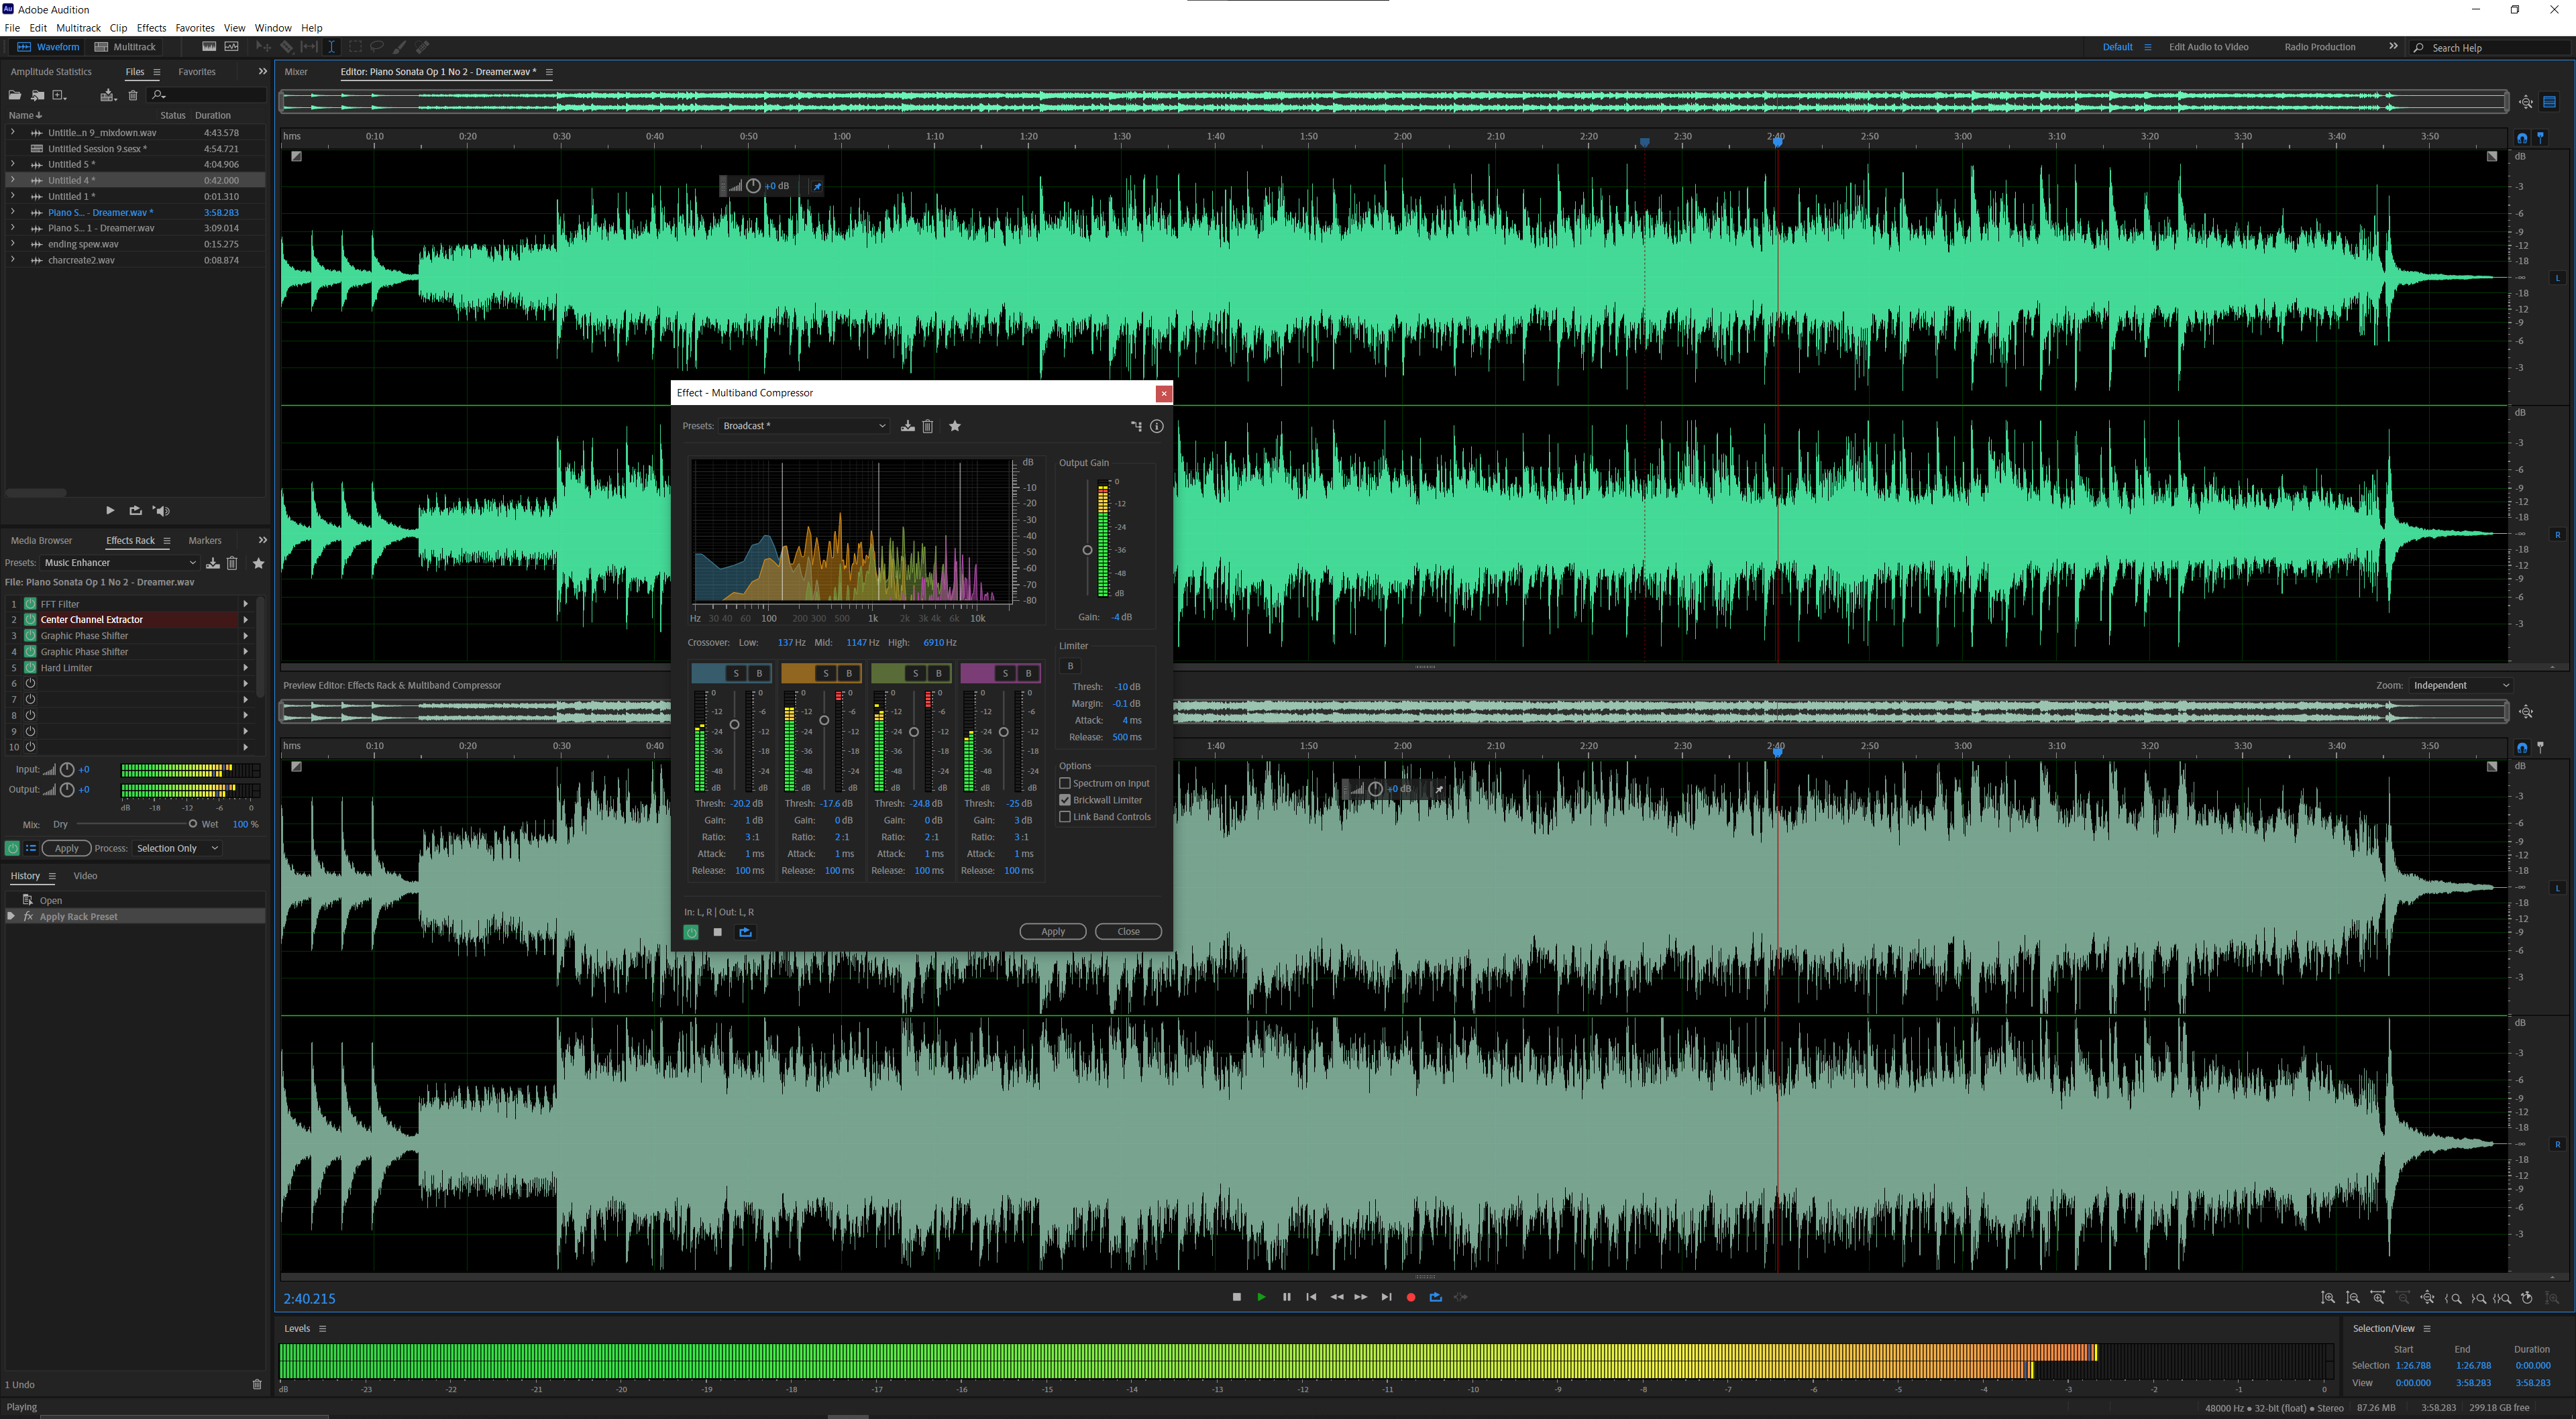Click Apply in Multiband Compressor dialog
Image resolution: width=2576 pixels, height=1419 pixels.
[1052, 931]
